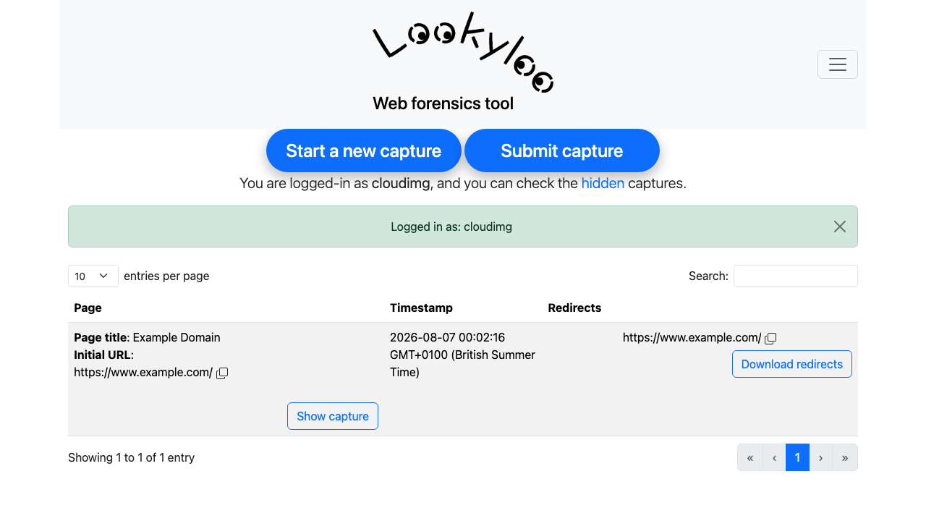Jump to the last results page
Image resolution: width=926 pixels, height=521 pixels.
point(845,457)
